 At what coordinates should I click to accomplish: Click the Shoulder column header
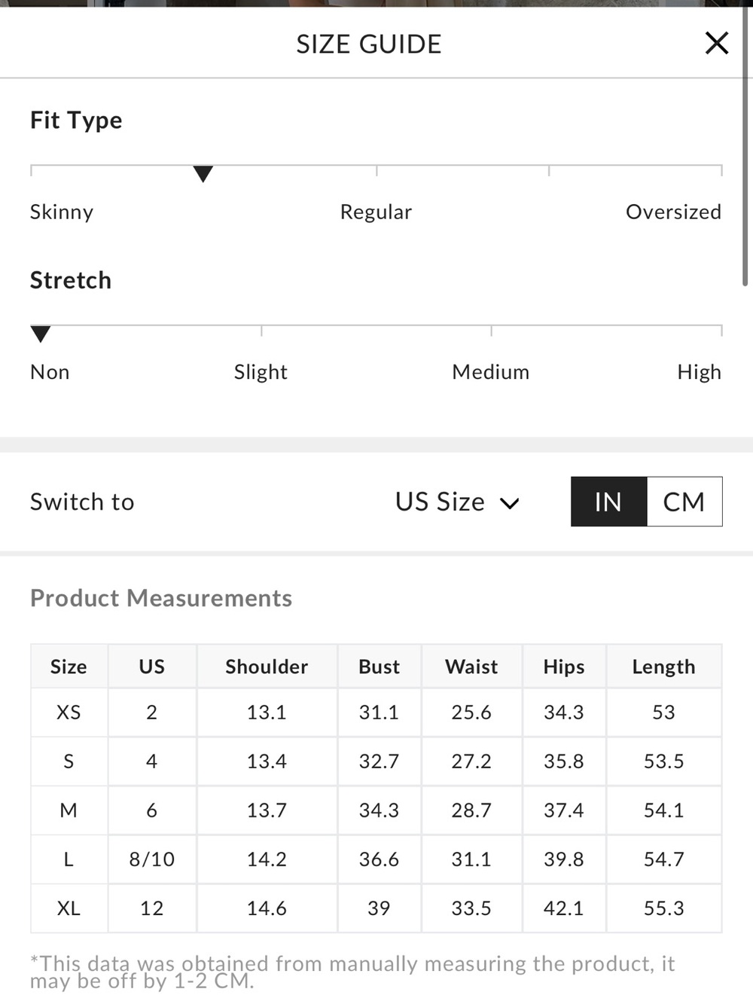pos(267,667)
